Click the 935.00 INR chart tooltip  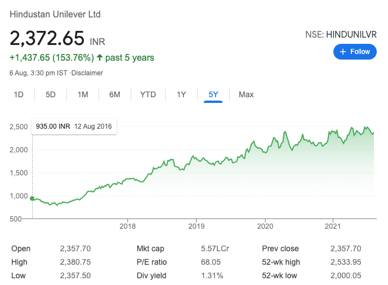tap(74, 126)
